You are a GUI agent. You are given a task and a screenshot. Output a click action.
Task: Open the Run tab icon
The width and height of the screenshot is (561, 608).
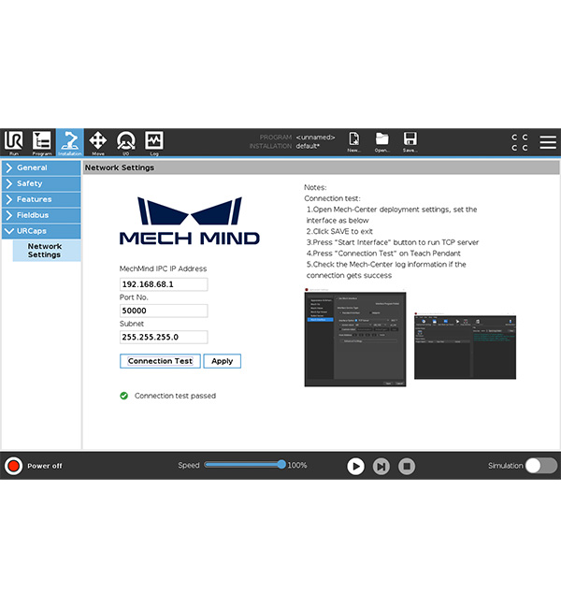(x=14, y=142)
